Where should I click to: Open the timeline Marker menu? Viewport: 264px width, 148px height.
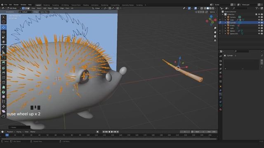coord(33,132)
